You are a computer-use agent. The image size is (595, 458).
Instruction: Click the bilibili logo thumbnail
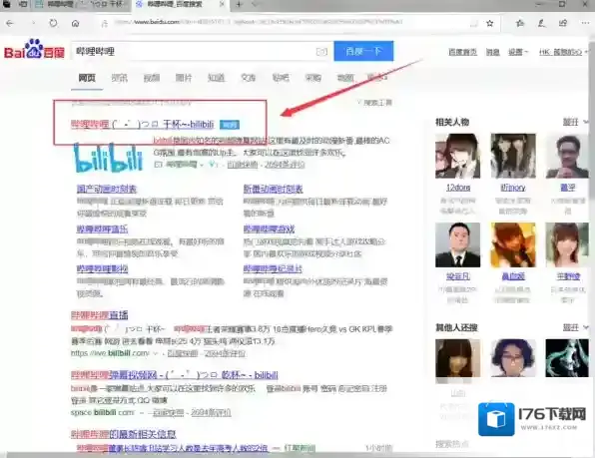click(108, 157)
